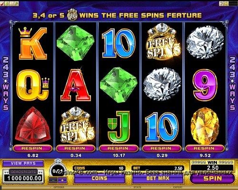Viewport: 238px width, 190px height.
Task: Increase coin size with the plus button
Action: [x=62, y=180]
